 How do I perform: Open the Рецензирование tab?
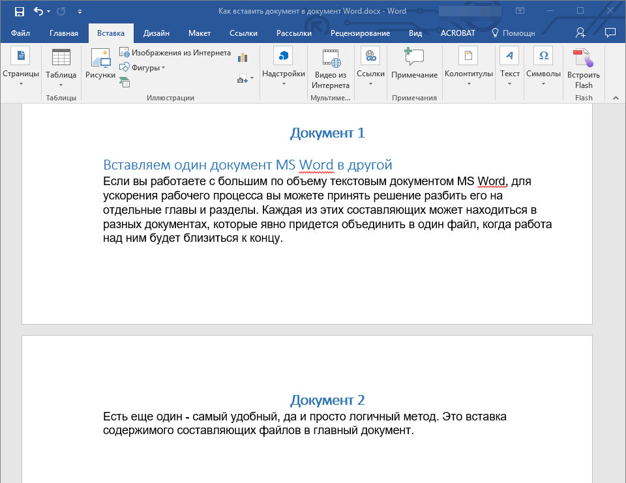point(360,33)
